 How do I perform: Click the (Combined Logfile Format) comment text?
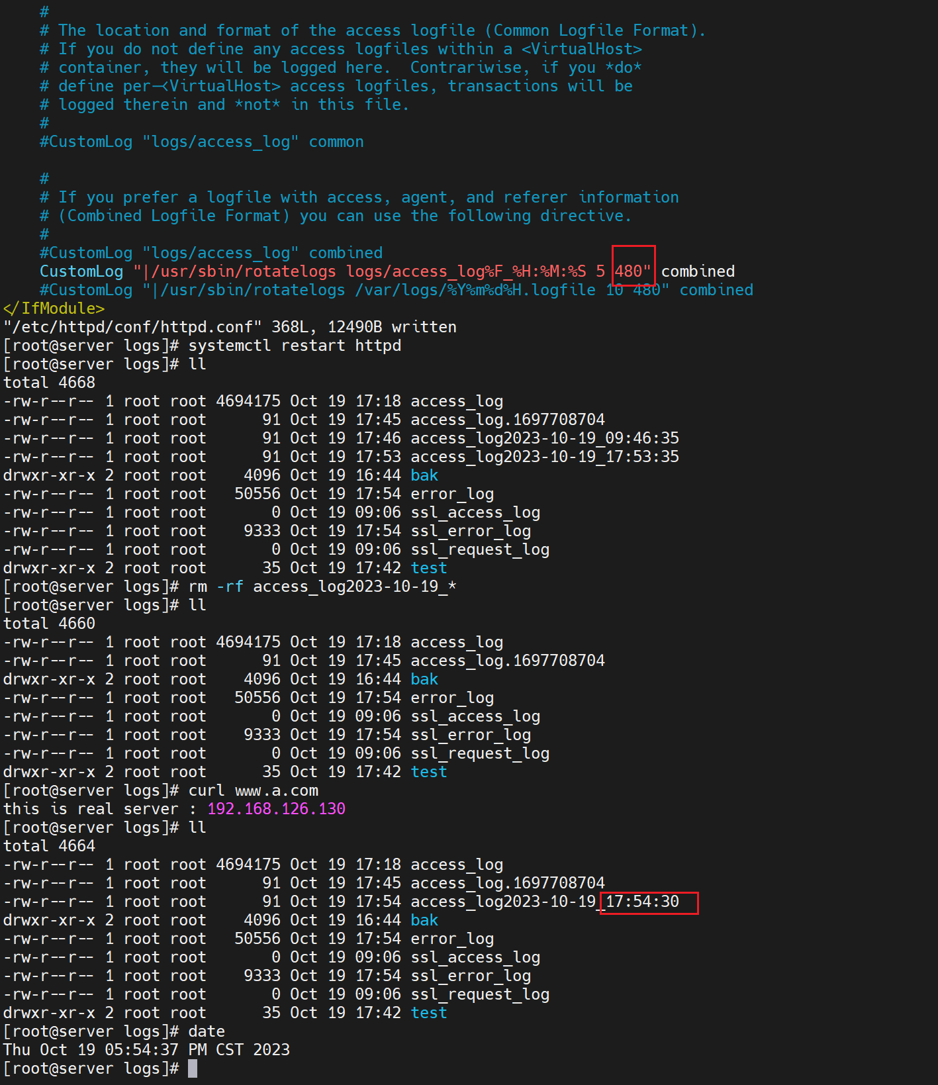tap(174, 216)
